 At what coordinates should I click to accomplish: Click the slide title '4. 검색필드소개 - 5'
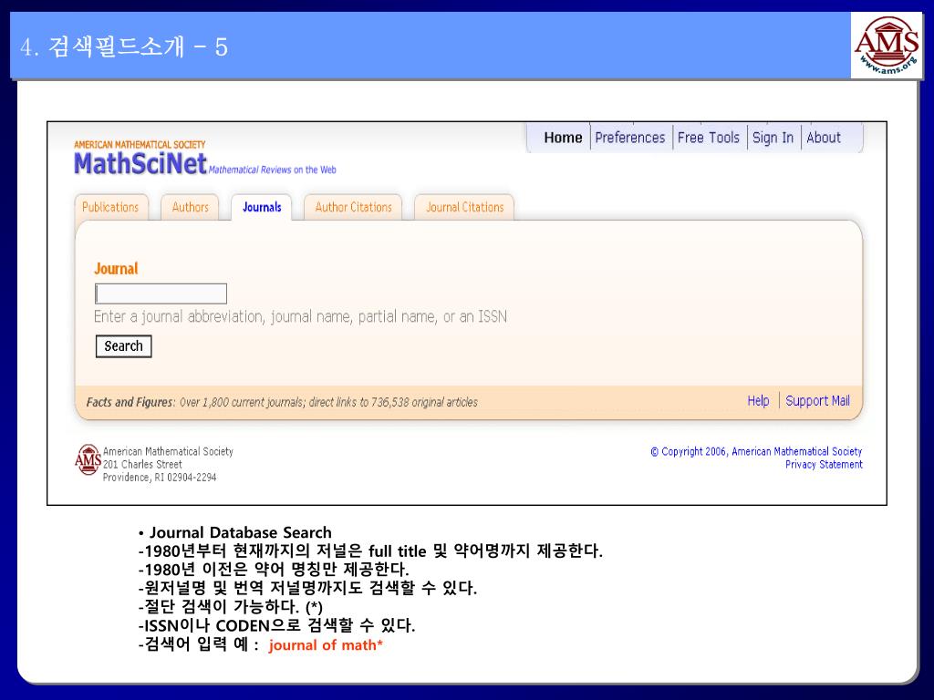(124, 46)
